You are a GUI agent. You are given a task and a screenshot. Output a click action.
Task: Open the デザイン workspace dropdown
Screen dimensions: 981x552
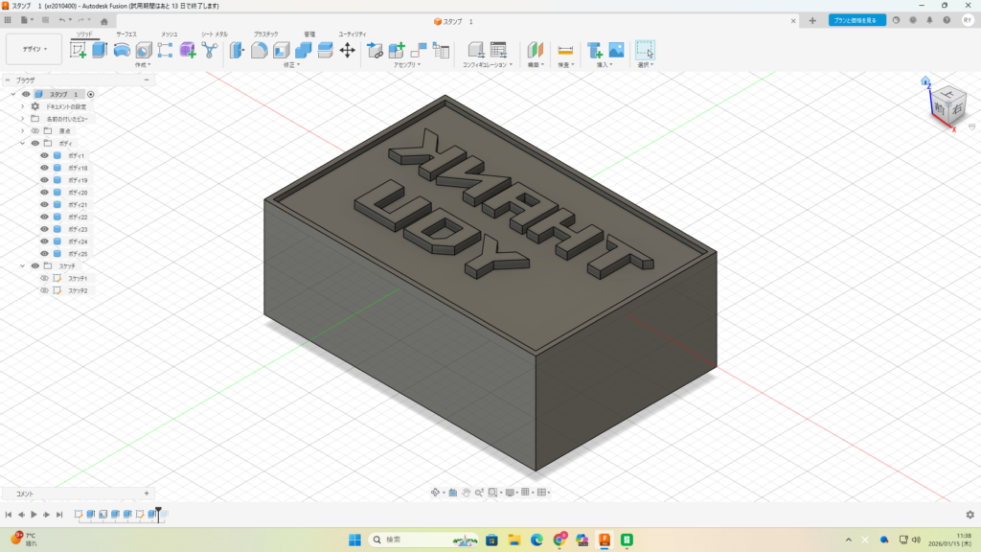pyautogui.click(x=34, y=49)
